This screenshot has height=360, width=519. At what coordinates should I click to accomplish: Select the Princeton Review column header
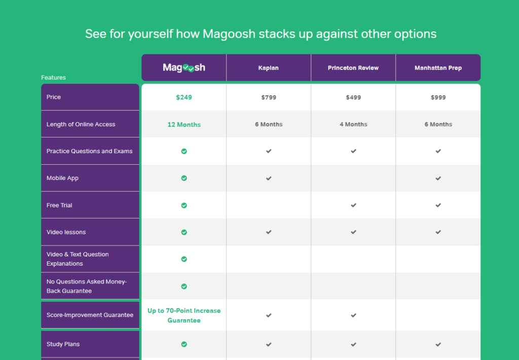(x=353, y=68)
